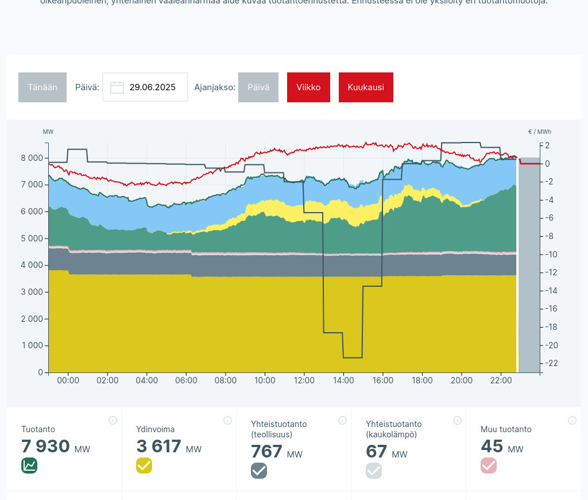Disable the Yhteistuotanto (kaukolämpö) checkbox
Image resolution: width=588 pixels, height=500 pixels.
[374, 471]
